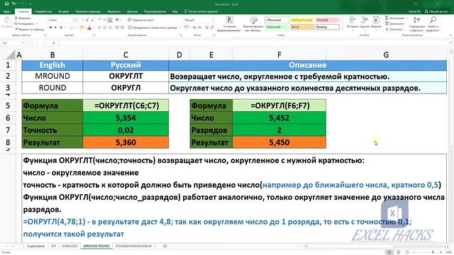Image resolution: width=454 pixels, height=255 pixels.
Task: Click the Name Box showing G7
Action: pos(13,42)
